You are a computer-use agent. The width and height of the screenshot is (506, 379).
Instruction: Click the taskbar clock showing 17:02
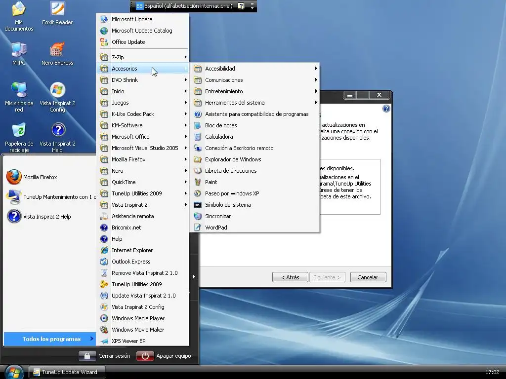point(492,372)
